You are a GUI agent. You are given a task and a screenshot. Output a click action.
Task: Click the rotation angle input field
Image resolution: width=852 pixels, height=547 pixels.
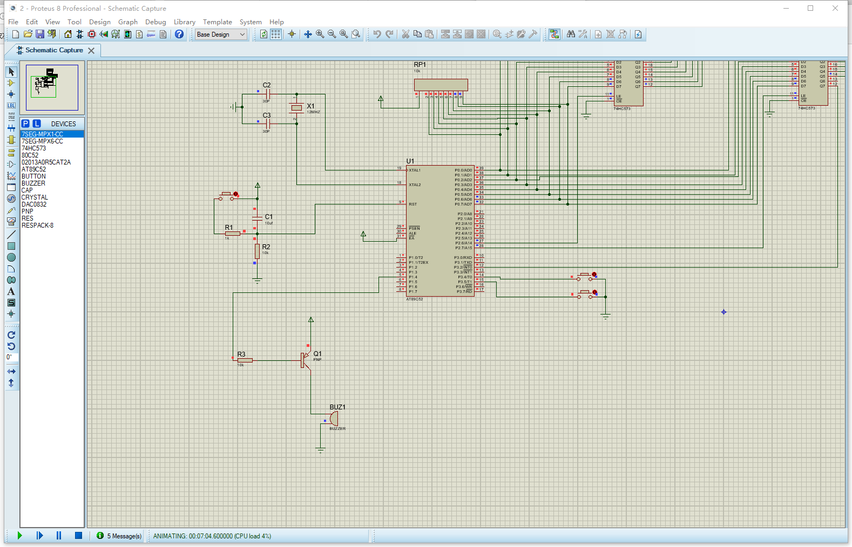[12, 358]
